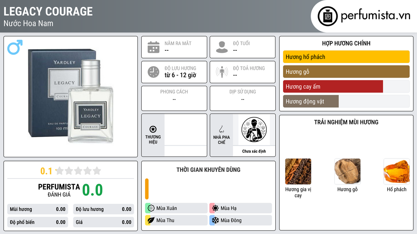The height and width of the screenshot is (234, 417).
Task: Click the Hương gỗ wood log image
Action: click(347, 171)
